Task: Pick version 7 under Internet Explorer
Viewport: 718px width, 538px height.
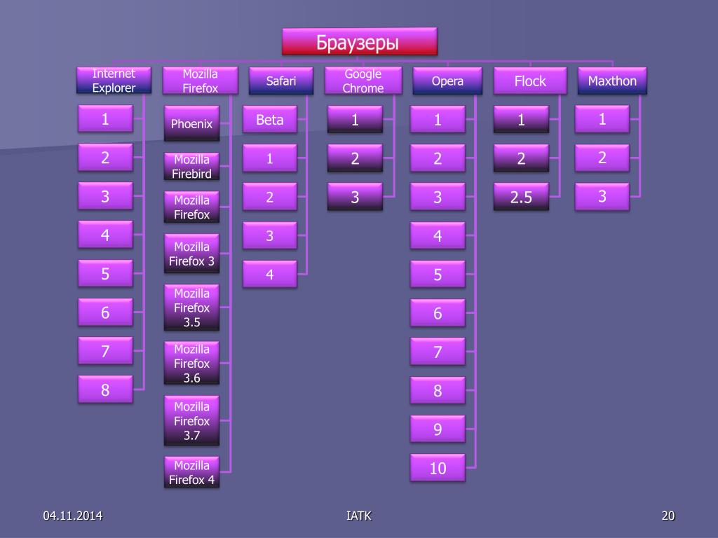Action: (105, 351)
